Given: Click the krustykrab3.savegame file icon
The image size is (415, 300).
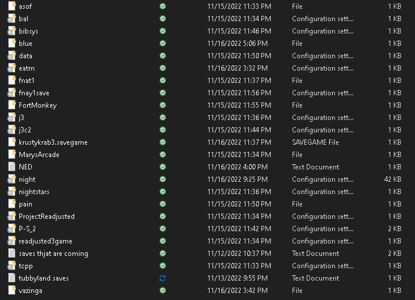Looking at the screenshot, I should (x=12, y=142).
